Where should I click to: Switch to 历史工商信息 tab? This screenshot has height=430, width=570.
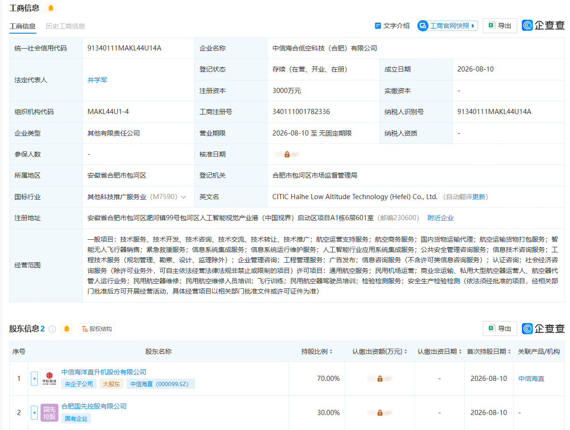point(65,26)
